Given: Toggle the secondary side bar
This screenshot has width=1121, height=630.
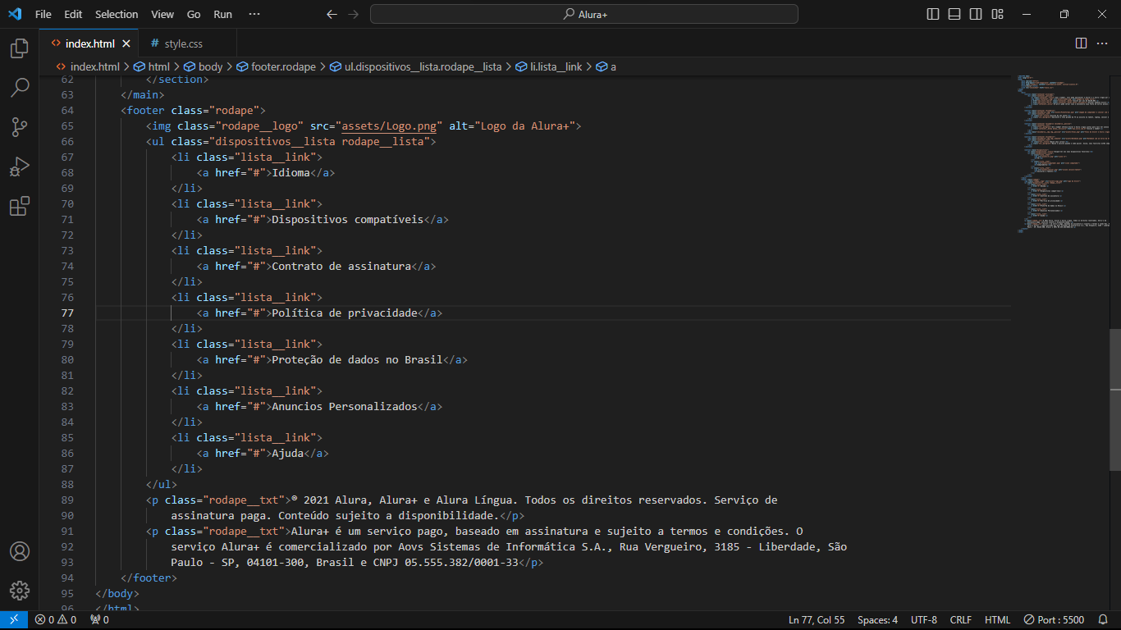Looking at the screenshot, I should point(976,14).
